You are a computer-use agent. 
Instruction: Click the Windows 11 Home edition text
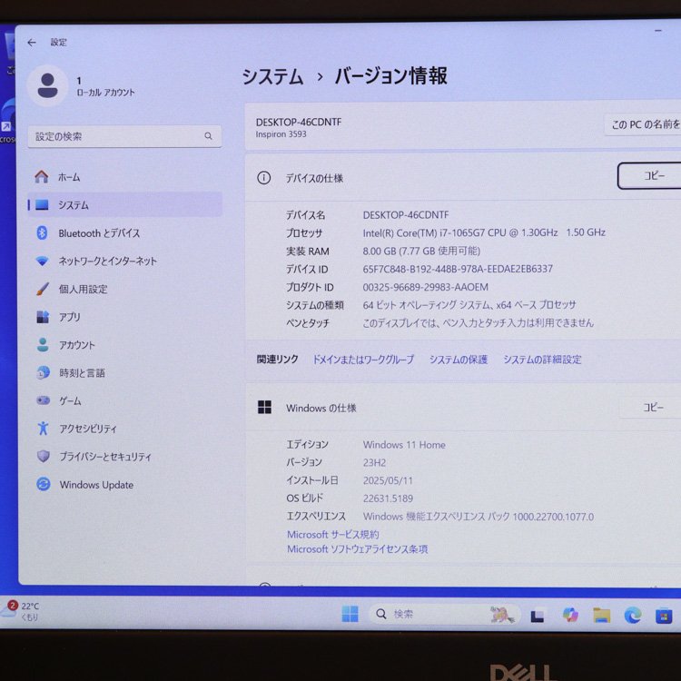404,445
